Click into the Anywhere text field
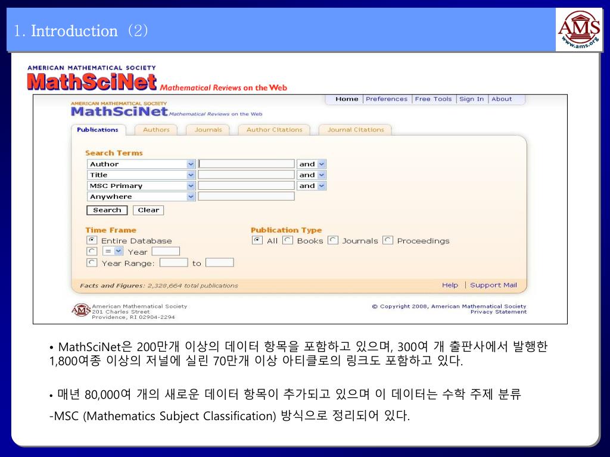 pos(246,196)
